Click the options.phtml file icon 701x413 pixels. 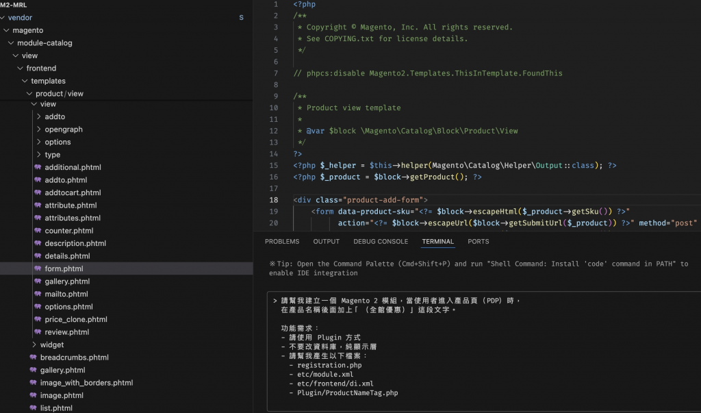(x=38, y=307)
